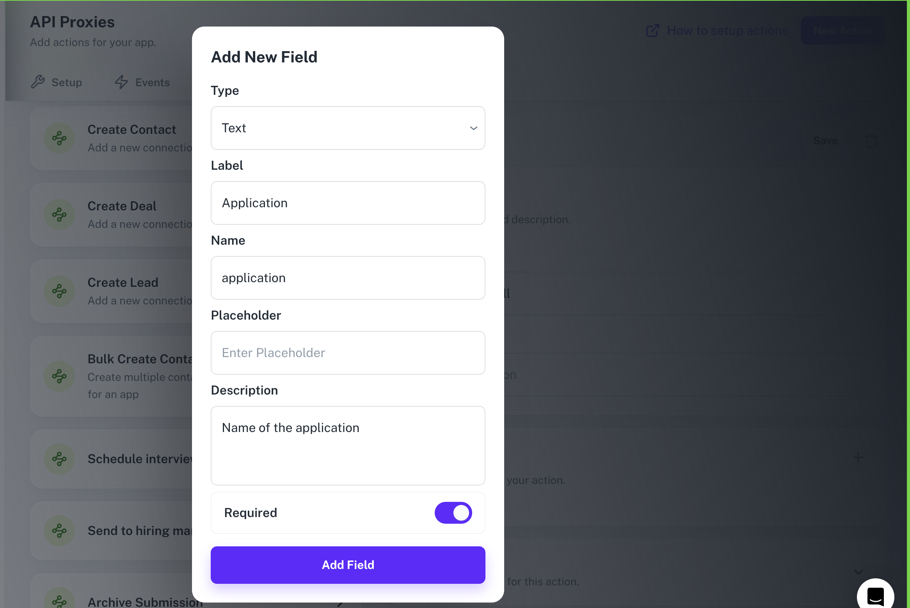Select the Create Contact action icon

pos(59,138)
